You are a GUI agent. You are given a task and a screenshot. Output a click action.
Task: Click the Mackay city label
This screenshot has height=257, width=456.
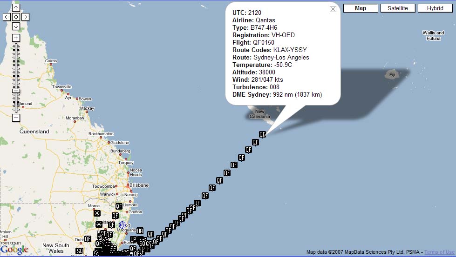click(x=87, y=108)
